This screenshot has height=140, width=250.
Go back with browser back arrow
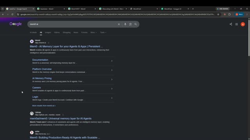[3, 14]
